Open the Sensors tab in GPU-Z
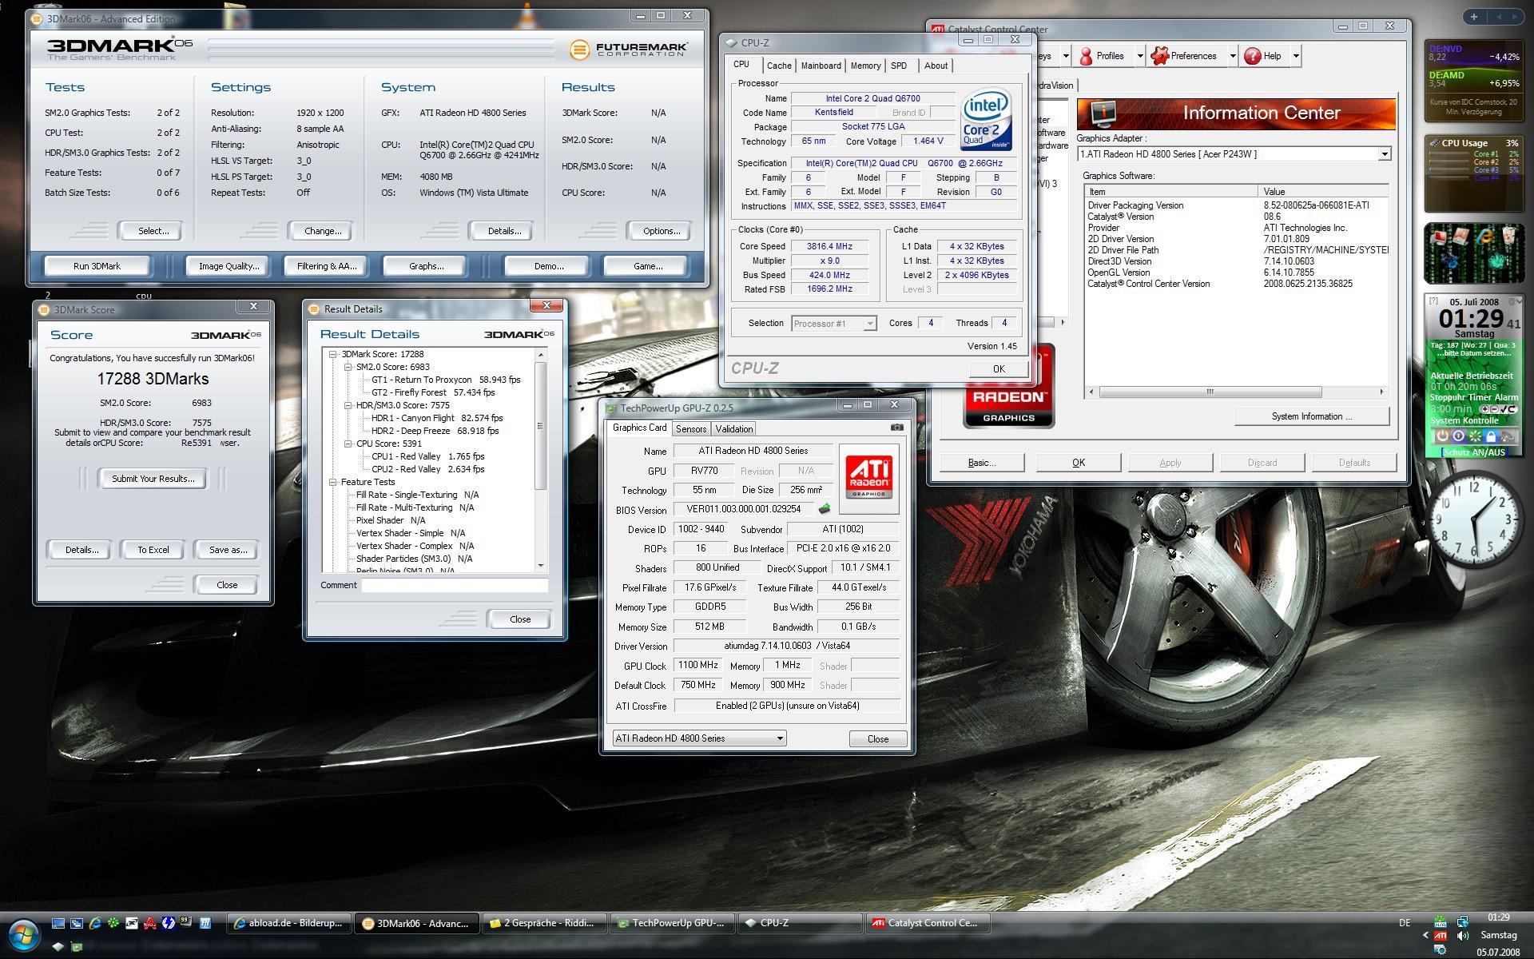The width and height of the screenshot is (1534, 959). click(691, 429)
